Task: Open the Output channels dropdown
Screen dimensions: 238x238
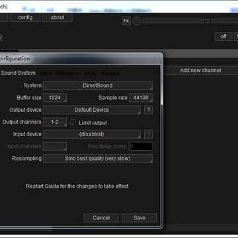Action: coord(55,122)
